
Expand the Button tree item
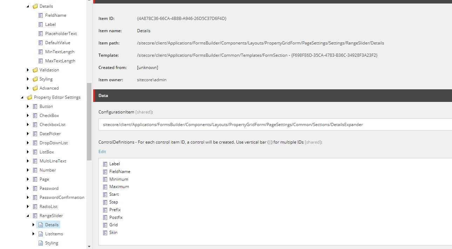tap(28, 106)
